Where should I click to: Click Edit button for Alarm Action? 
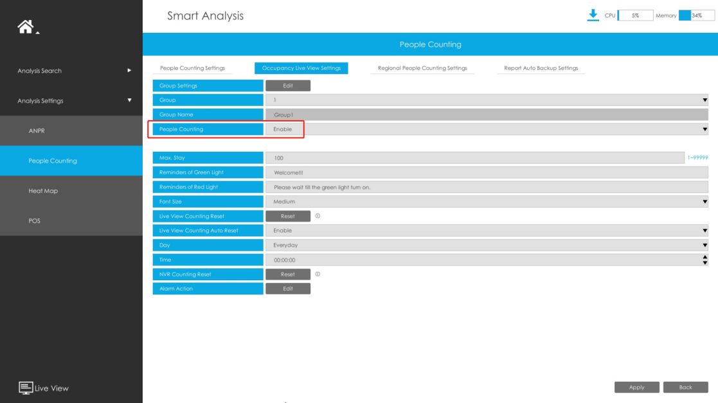coord(288,289)
